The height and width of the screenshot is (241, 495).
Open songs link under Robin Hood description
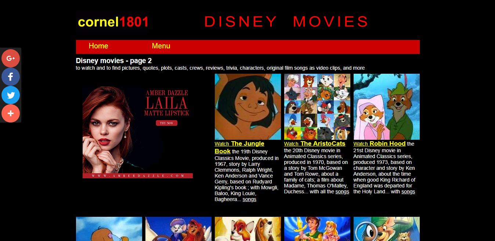pos(408,191)
